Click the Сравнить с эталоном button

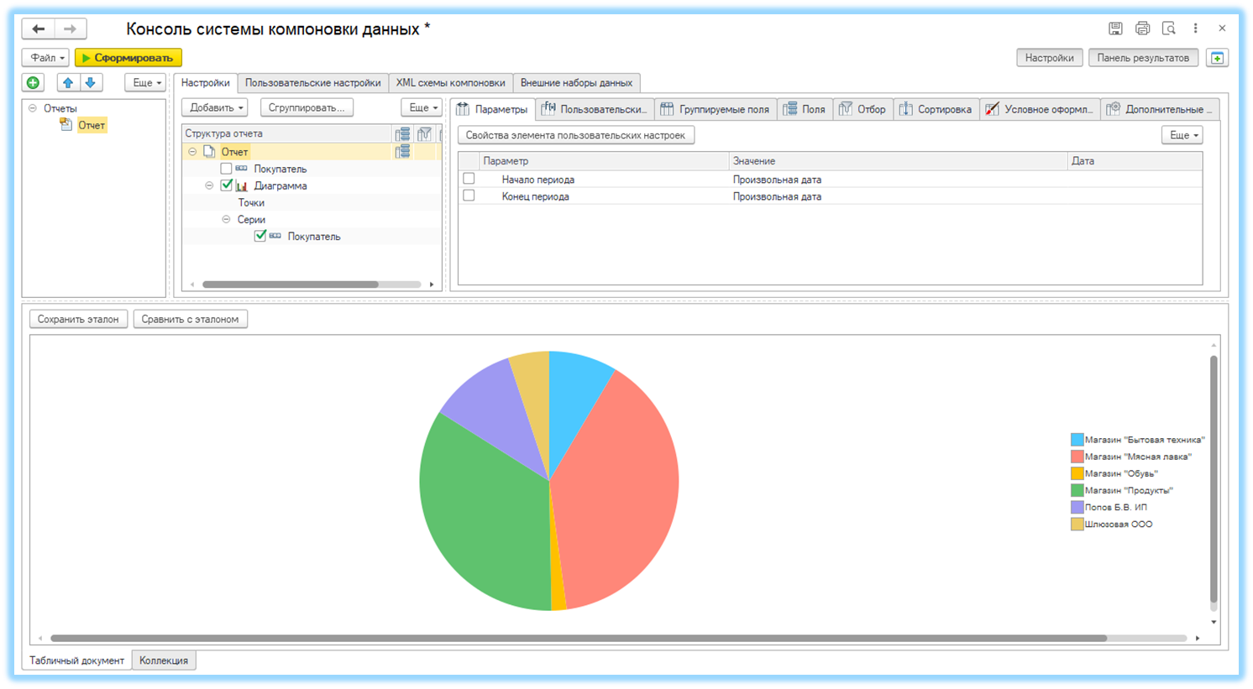click(x=190, y=319)
